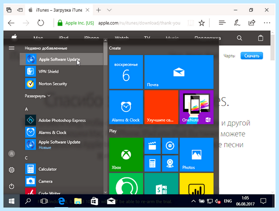Switch to Edge on the taskbar

61,201
